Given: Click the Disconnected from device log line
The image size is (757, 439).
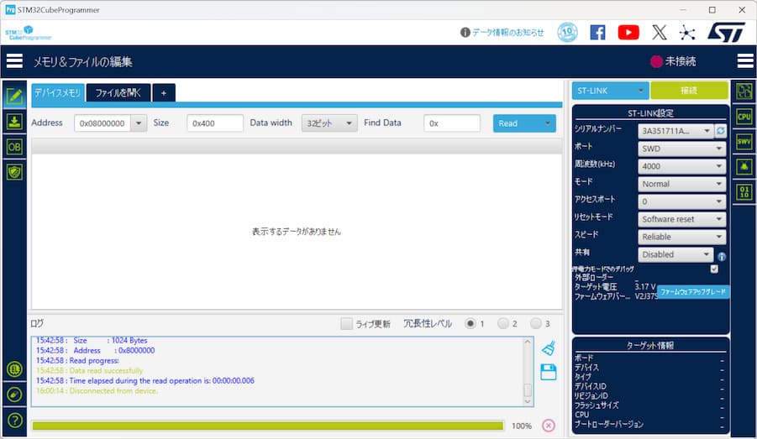Looking at the screenshot, I should click(97, 391).
